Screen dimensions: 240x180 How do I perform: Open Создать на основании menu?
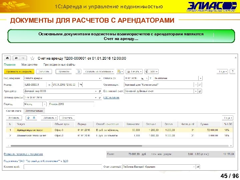[99, 71]
